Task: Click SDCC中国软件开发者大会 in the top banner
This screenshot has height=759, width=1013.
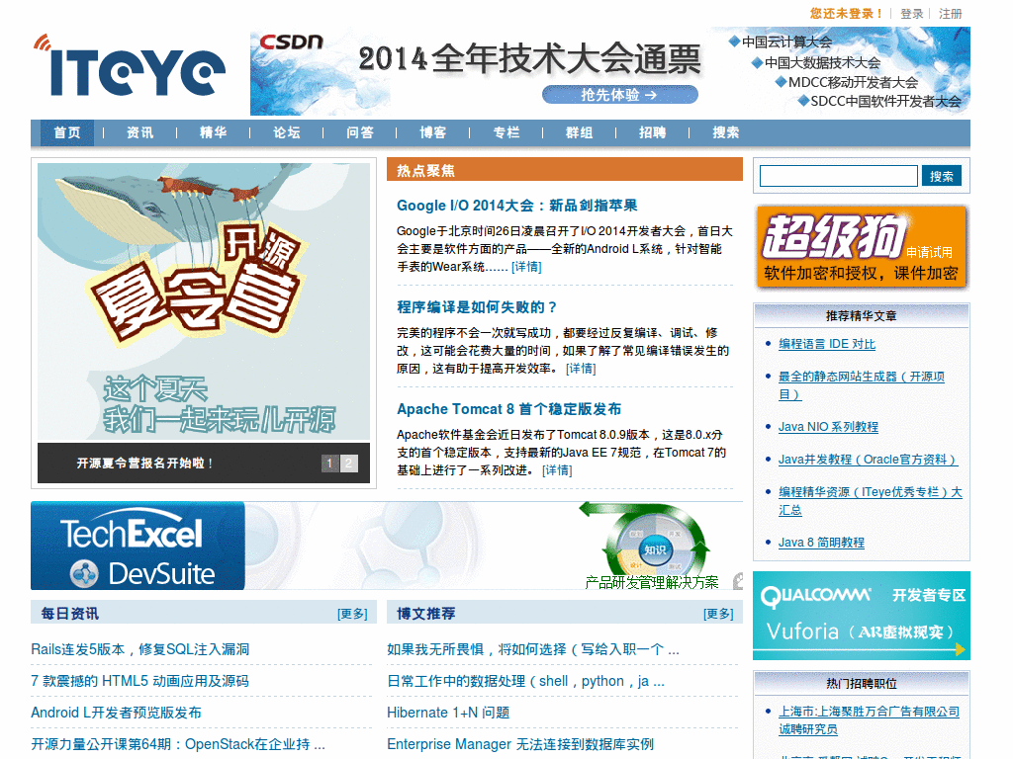Action: (885, 102)
